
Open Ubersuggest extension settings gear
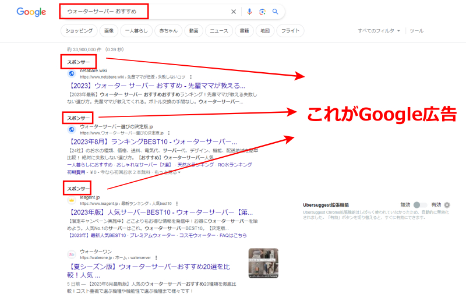(x=447, y=205)
